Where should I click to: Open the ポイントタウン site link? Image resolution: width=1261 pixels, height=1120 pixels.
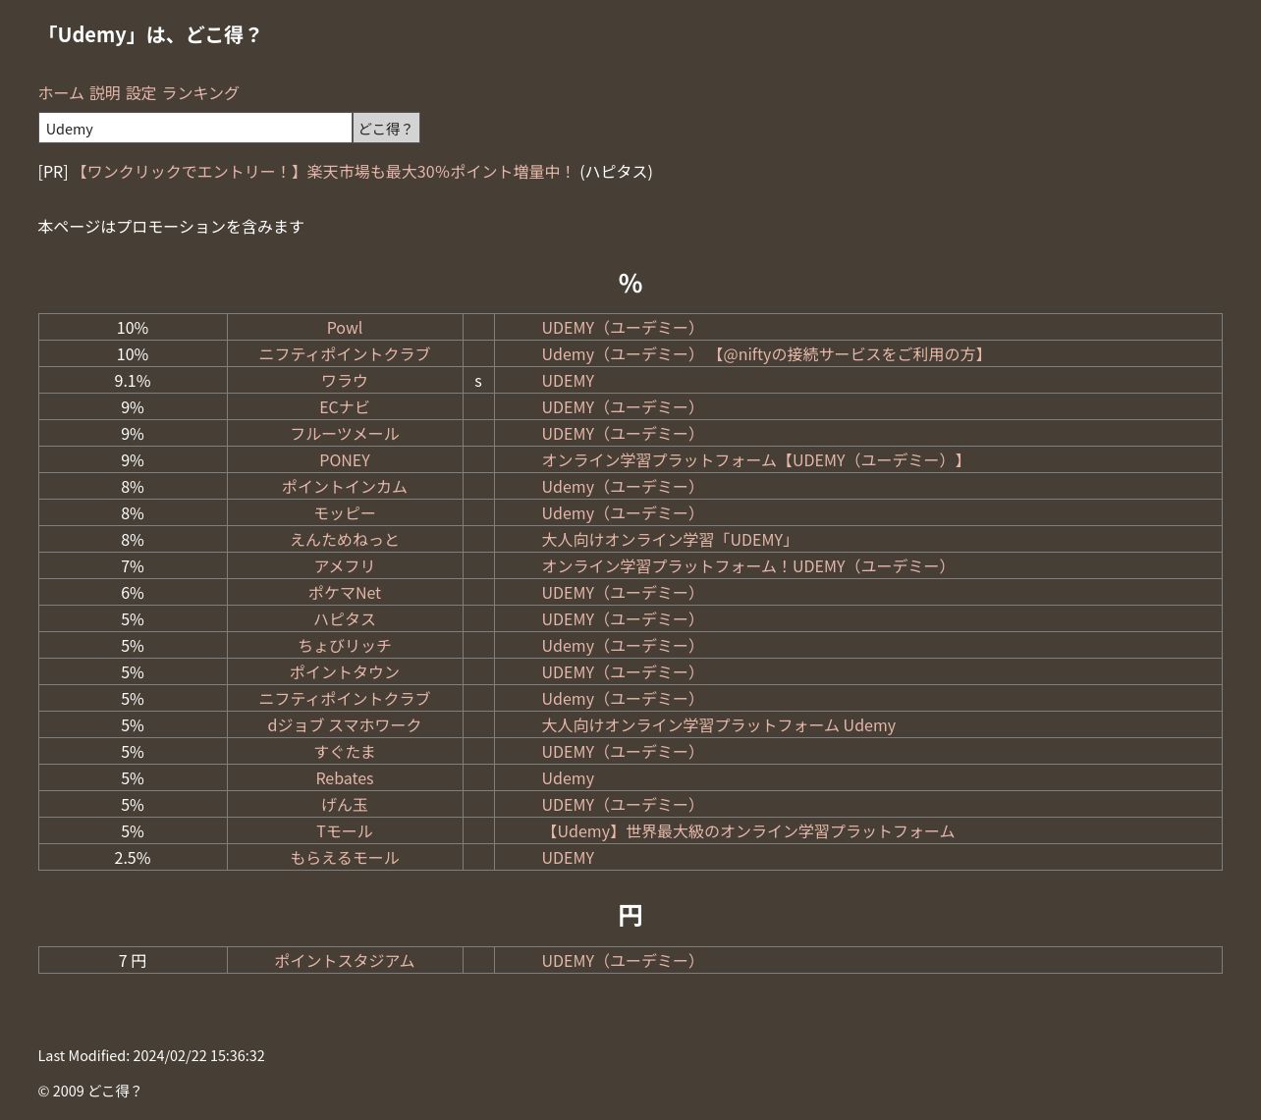345,671
